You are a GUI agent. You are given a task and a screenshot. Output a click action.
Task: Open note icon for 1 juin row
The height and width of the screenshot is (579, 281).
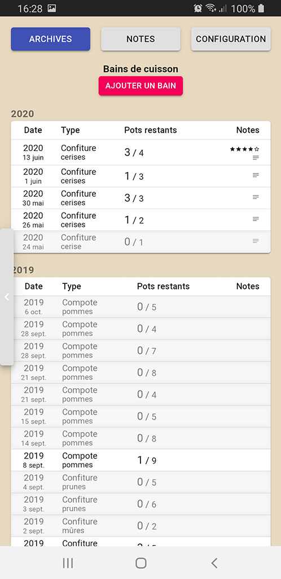[256, 175]
